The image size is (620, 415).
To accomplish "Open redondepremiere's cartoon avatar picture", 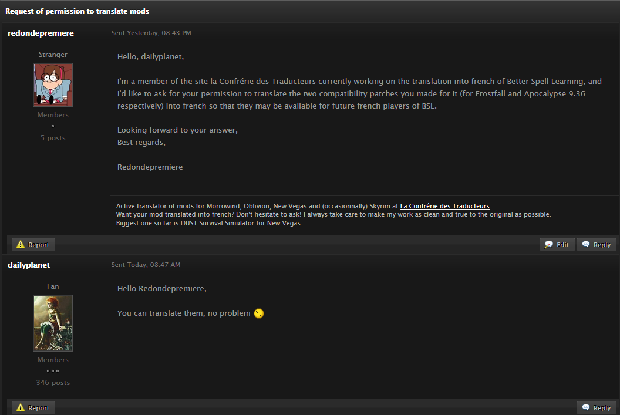I will click(x=53, y=85).
